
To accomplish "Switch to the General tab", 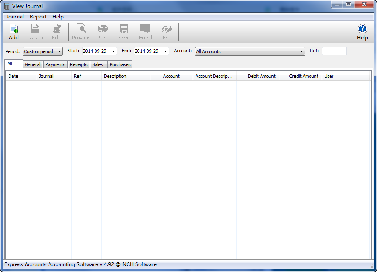I will pos(33,64).
